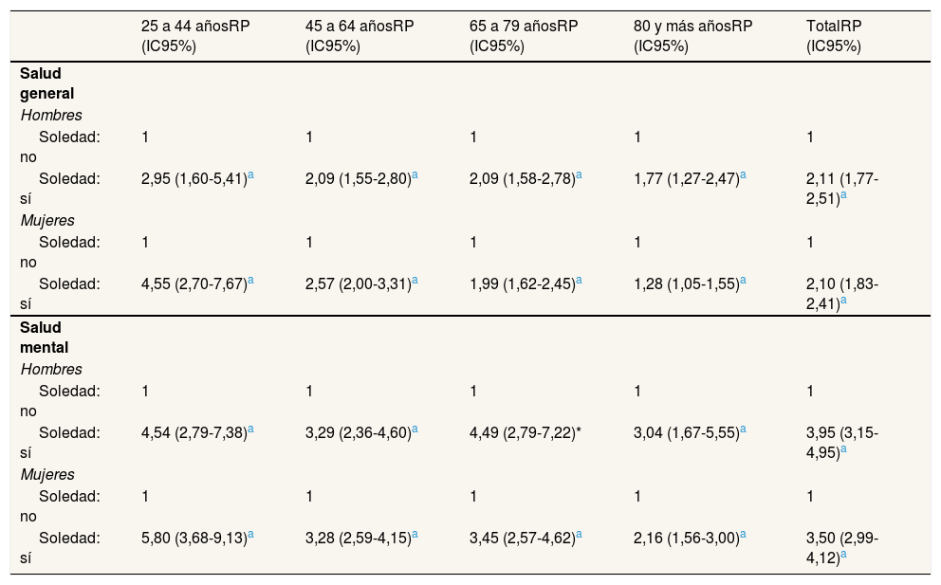The height and width of the screenshot is (585, 941).
Task: Click the 'Salud general' section heading
Action: [46, 82]
